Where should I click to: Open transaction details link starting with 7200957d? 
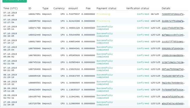click(x=173, y=14)
